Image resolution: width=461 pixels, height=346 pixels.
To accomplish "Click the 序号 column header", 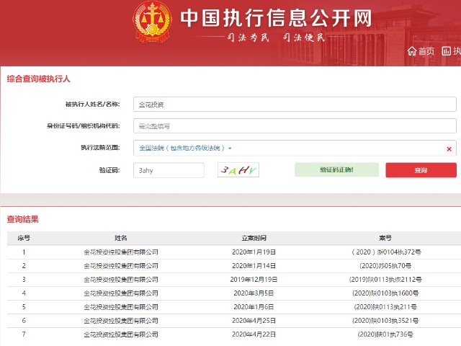I will [x=24, y=238].
